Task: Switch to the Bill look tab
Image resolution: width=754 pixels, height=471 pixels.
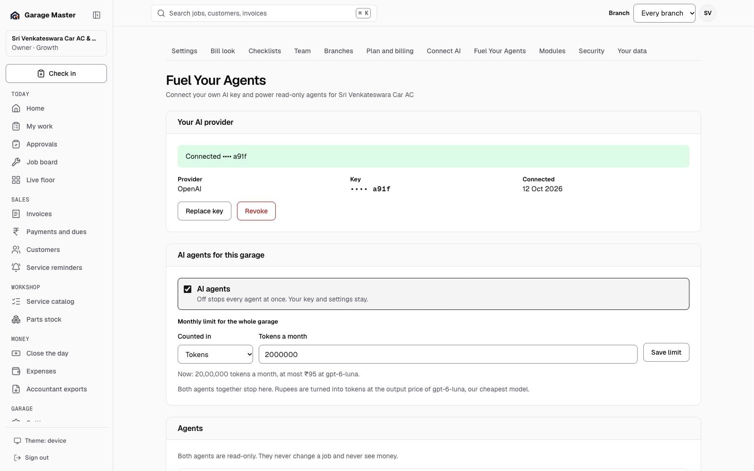Action: coord(222,51)
